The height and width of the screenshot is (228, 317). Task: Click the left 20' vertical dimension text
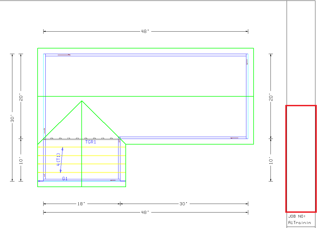click(x=21, y=97)
